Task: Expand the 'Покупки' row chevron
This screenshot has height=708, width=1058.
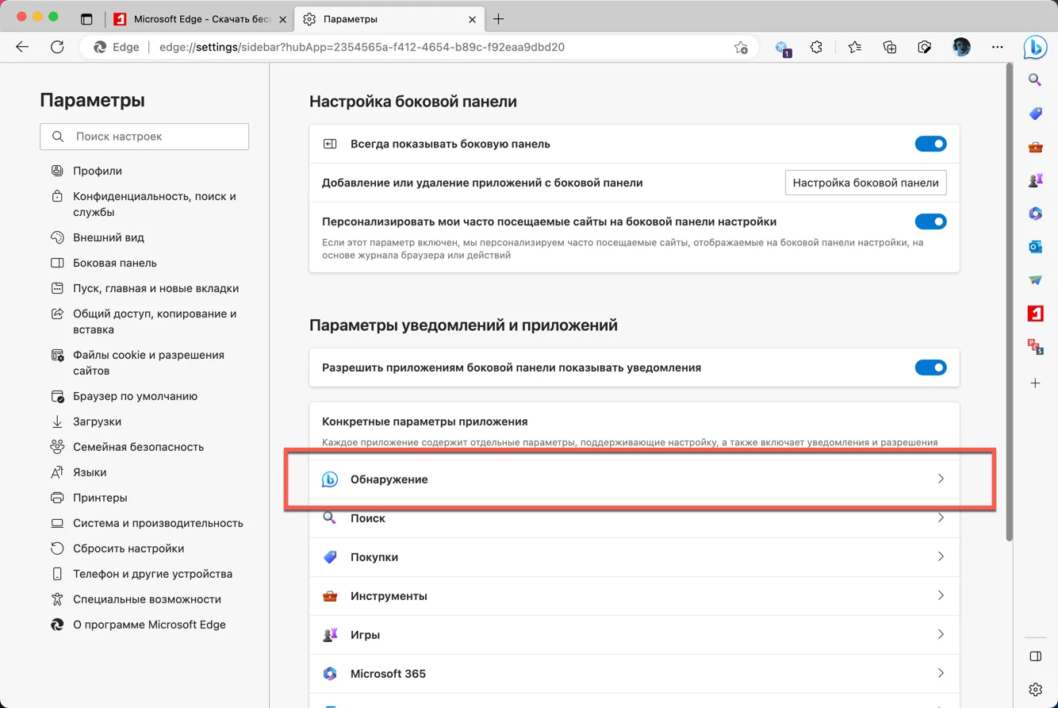Action: 941,557
